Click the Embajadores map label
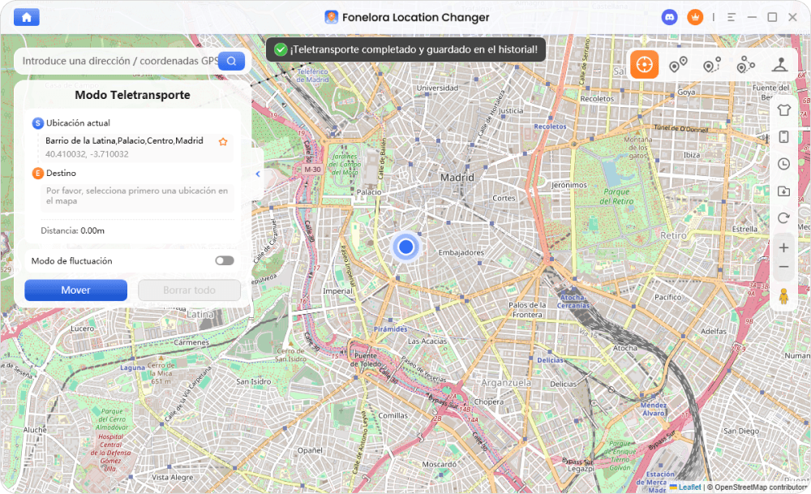This screenshot has width=811, height=494. tap(461, 252)
